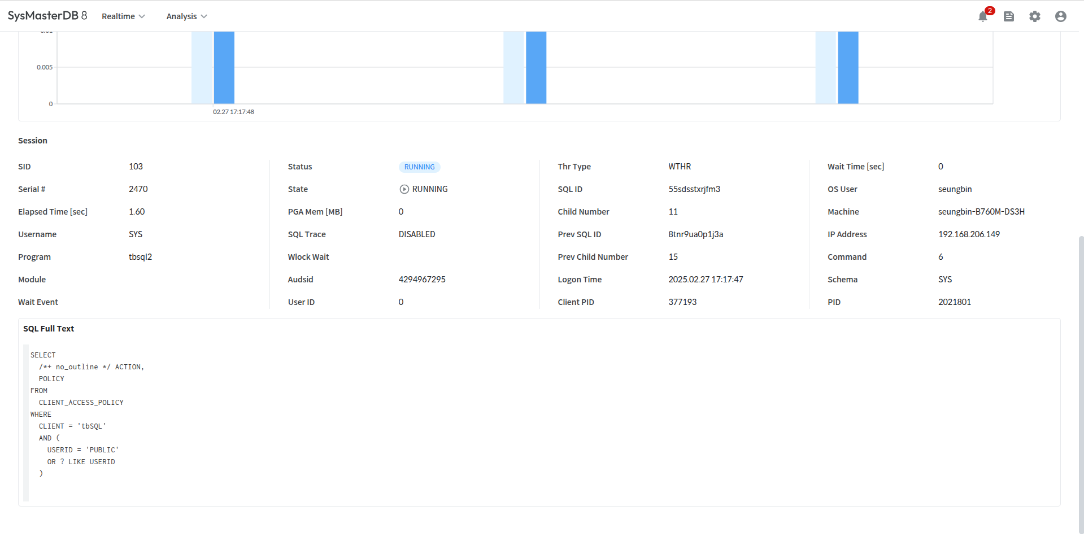This screenshot has width=1084, height=541.
Task: Click the leftmost light blue chart bar
Action: coord(202,68)
